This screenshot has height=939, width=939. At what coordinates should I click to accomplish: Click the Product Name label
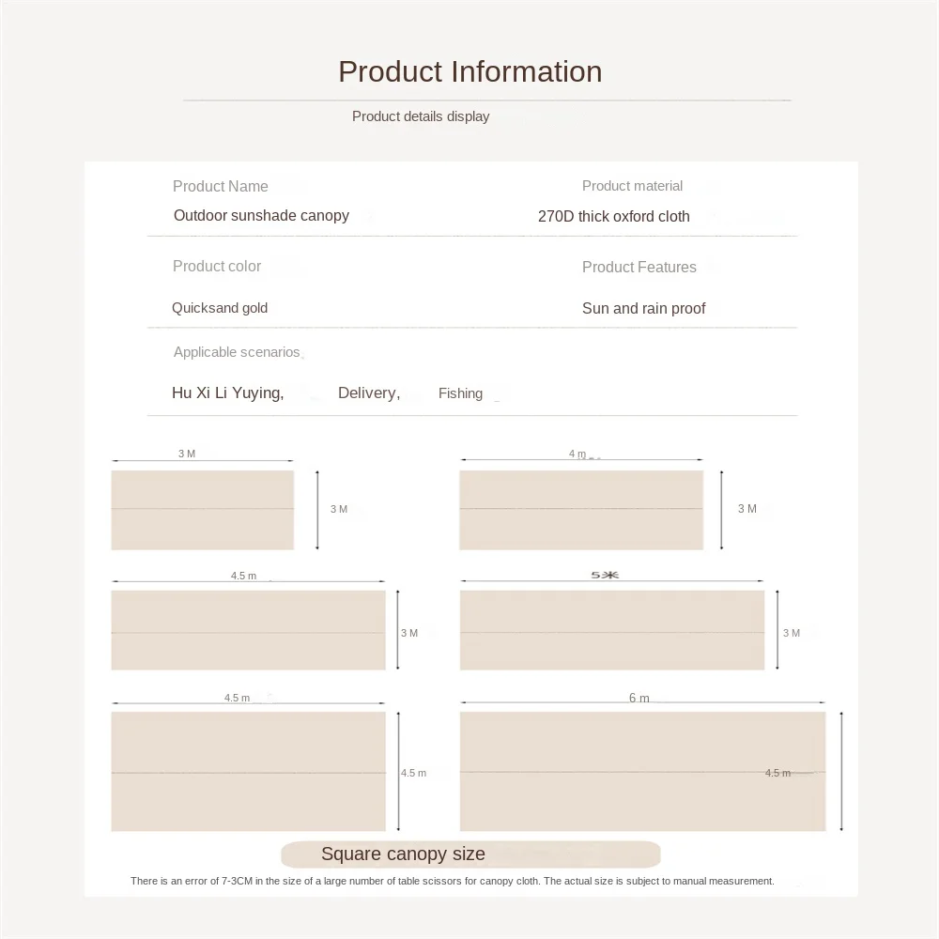coord(220,186)
